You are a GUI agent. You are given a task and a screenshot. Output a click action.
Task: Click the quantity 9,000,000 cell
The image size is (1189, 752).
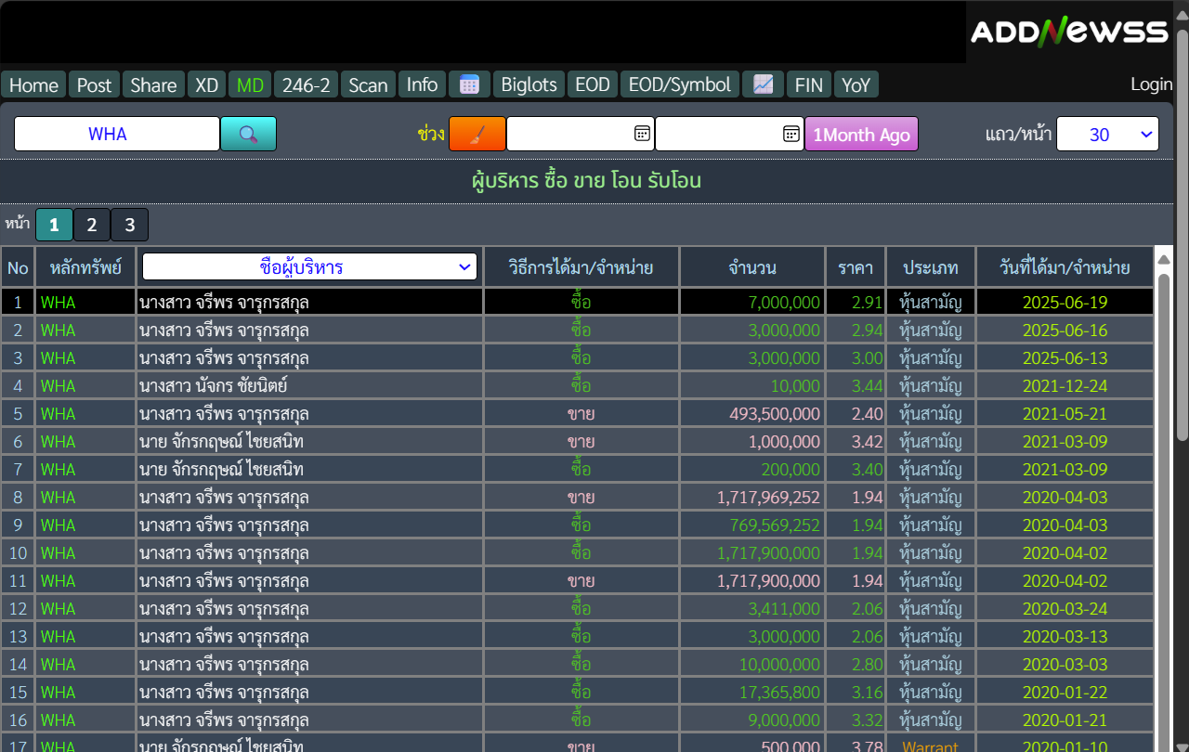coord(752,720)
